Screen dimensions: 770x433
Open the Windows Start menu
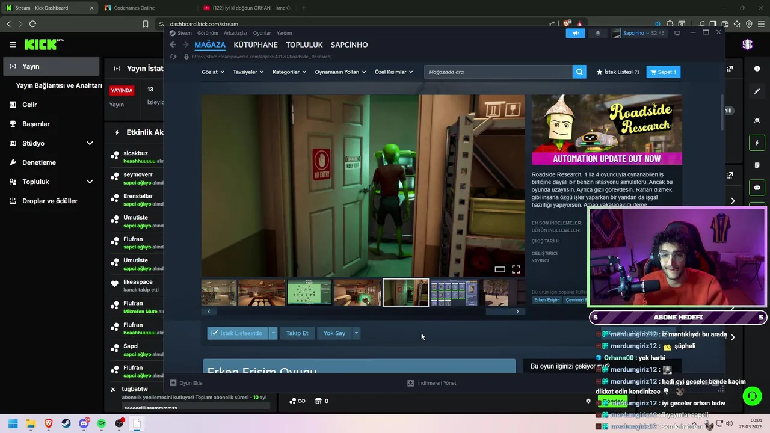click(13, 423)
